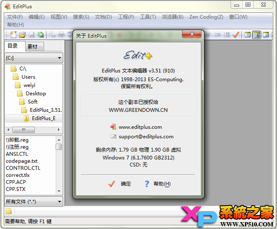Click the 帮助(H) button in About dialog
This screenshot has height=229, width=277.
tap(158, 184)
